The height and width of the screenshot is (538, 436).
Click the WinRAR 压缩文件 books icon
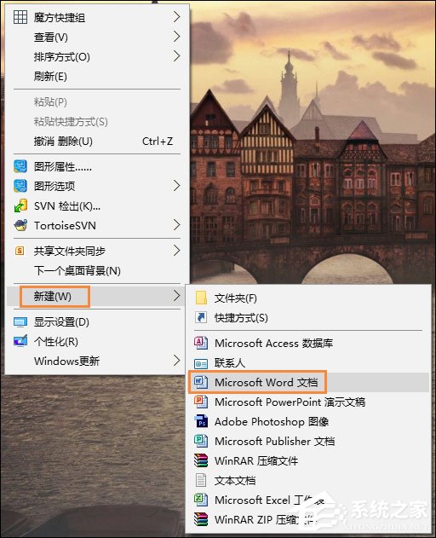[x=201, y=460]
